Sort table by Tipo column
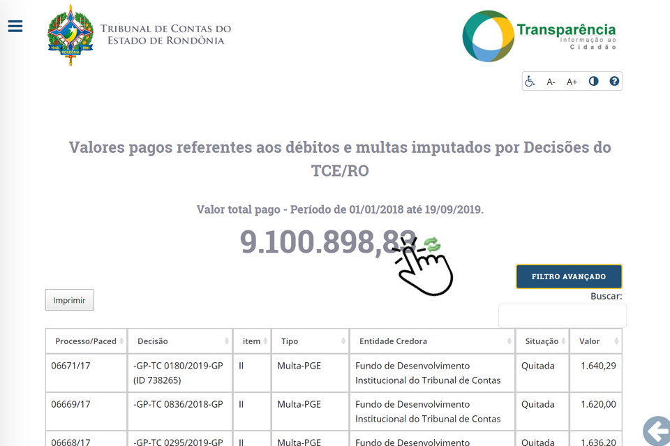The height and width of the screenshot is (446, 670). click(x=310, y=341)
